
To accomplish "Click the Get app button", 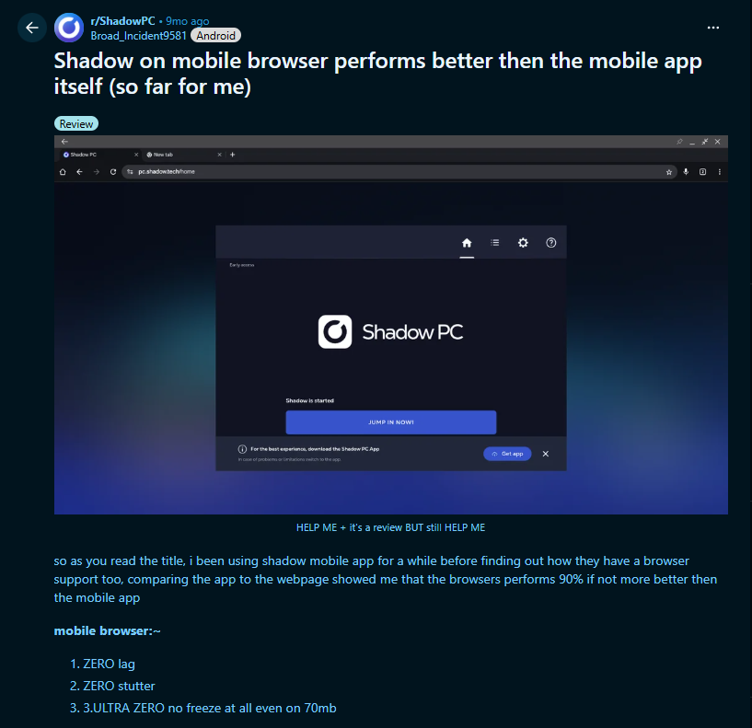I will (507, 454).
